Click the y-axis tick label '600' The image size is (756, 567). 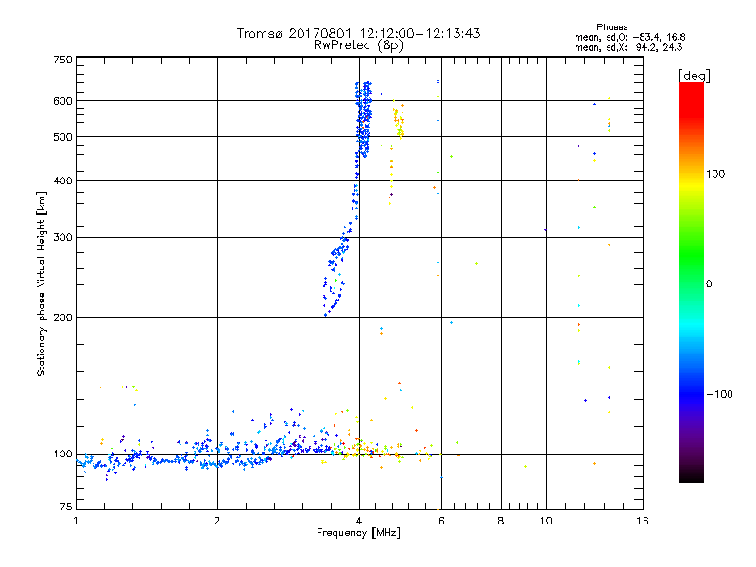point(62,101)
